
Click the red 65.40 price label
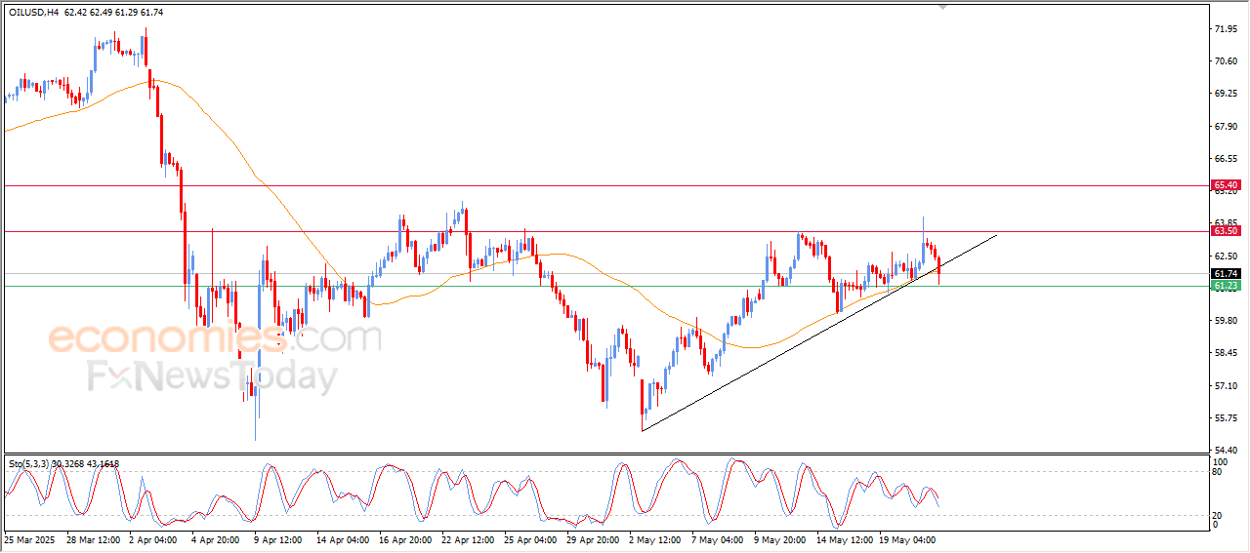(x=1225, y=185)
